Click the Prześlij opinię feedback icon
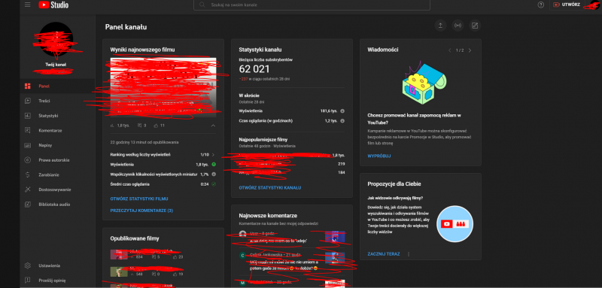The image size is (602, 288). point(28,280)
